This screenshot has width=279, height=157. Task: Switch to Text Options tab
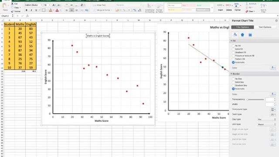pyautogui.click(x=265, y=27)
